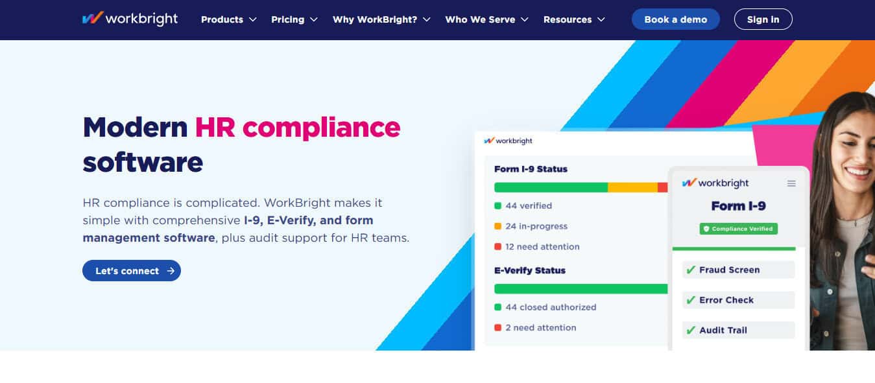
Task: Select the Error Check checkmark item
Action: tap(738, 300)
